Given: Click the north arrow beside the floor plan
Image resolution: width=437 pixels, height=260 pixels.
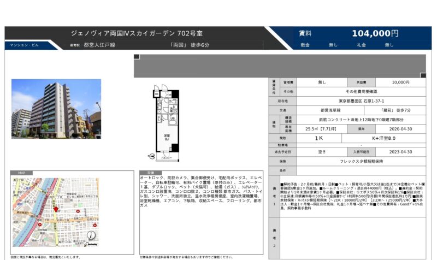Looking at the screenshot, I should (x=152, y=157).
